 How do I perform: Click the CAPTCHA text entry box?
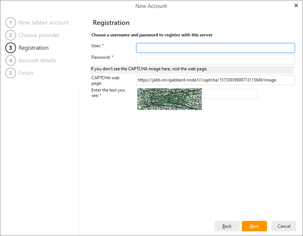click(231, 94)
